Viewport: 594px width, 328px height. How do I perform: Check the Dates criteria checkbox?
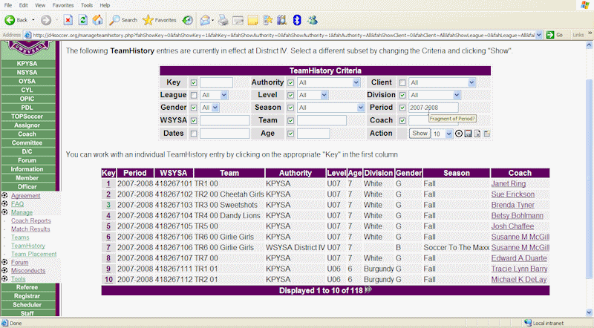(194, 134)
